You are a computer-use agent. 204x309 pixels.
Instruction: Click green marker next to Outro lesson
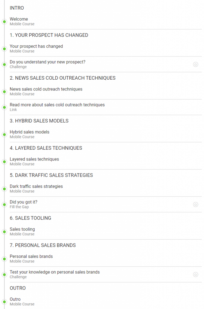click(x=4, y=301)
